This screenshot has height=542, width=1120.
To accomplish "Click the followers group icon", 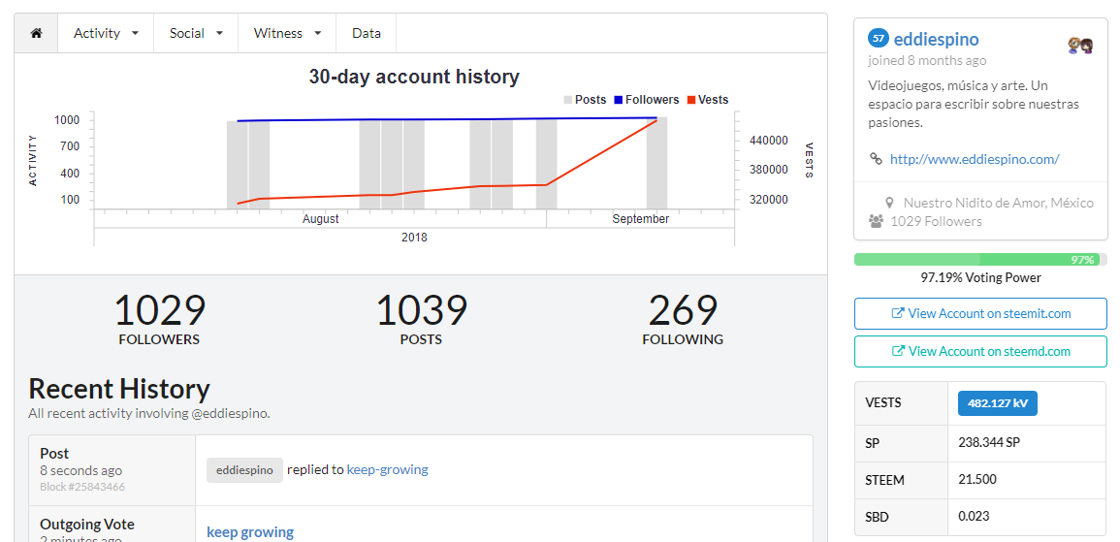I will coord(876,221).
